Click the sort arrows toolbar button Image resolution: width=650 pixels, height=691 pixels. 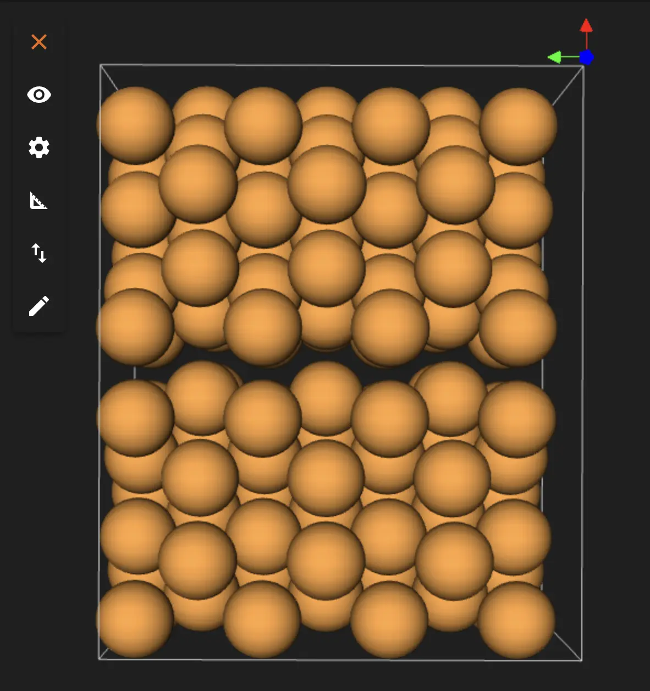38,253
